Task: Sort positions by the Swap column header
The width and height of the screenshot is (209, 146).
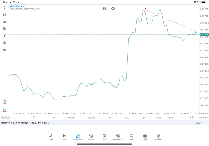Action: click(170, 118)
